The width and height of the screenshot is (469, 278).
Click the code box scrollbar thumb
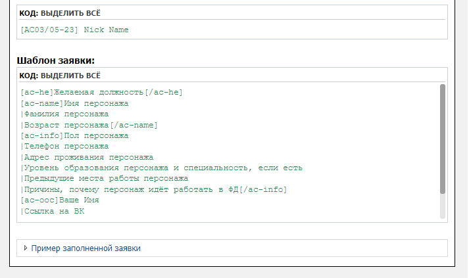443,139
